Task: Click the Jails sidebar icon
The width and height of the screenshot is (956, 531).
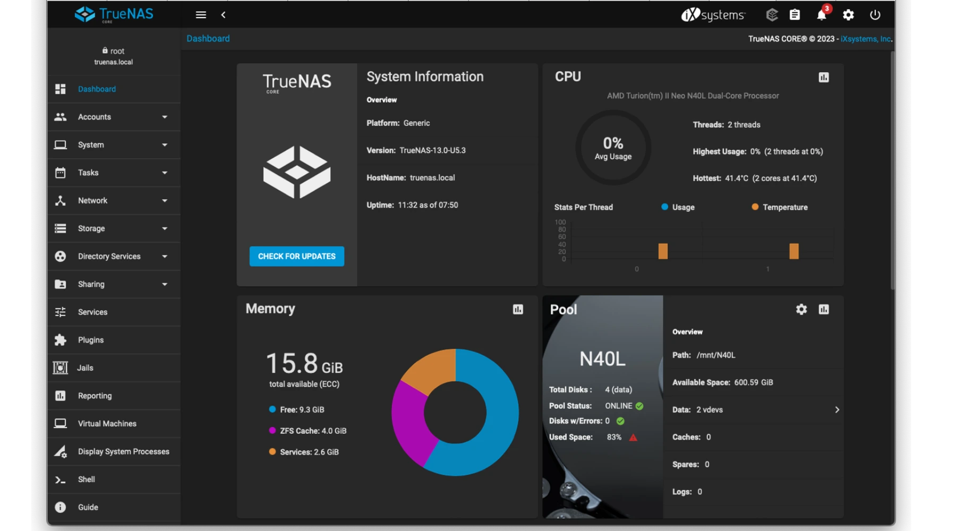Action: pyautogui.click(x=61, y=368)
